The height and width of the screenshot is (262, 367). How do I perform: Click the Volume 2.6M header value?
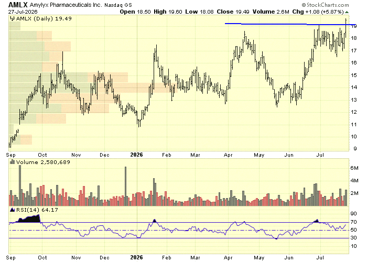271,12
